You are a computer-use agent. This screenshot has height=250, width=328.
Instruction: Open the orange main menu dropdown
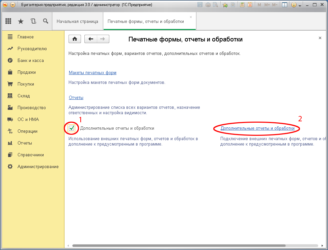(x=13, y=5)
